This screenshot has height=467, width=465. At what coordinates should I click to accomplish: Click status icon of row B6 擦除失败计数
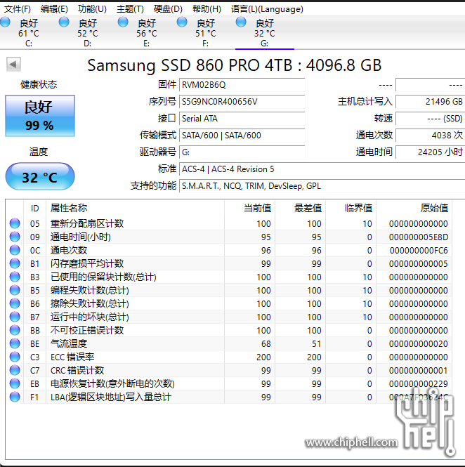pyautogui.click(x=15, y=303)
